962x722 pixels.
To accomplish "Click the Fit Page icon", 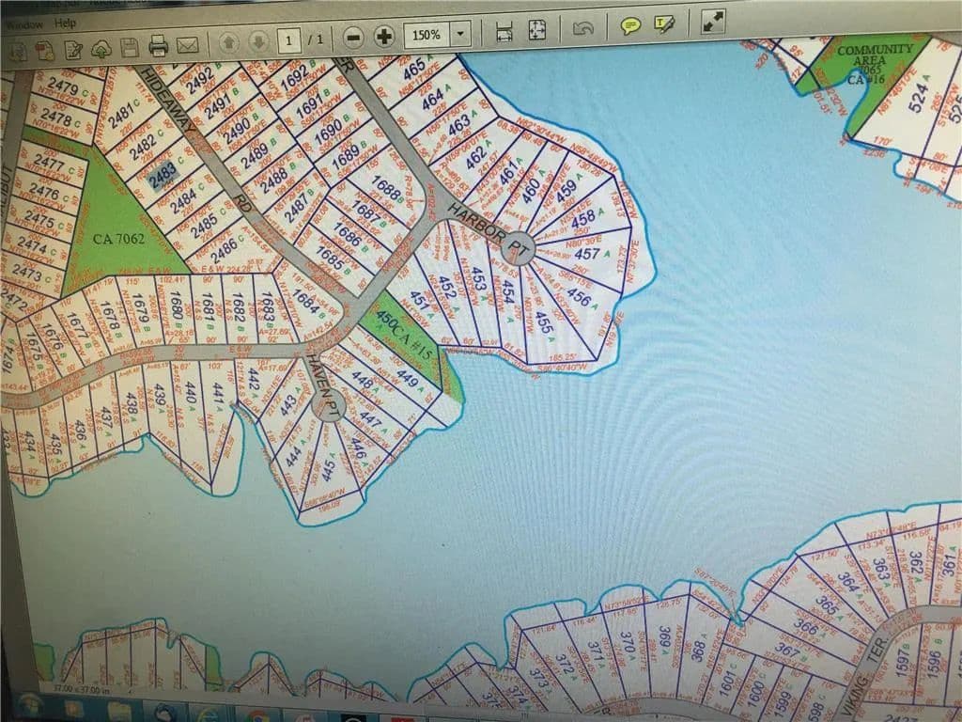I will [x=536, y=30].
